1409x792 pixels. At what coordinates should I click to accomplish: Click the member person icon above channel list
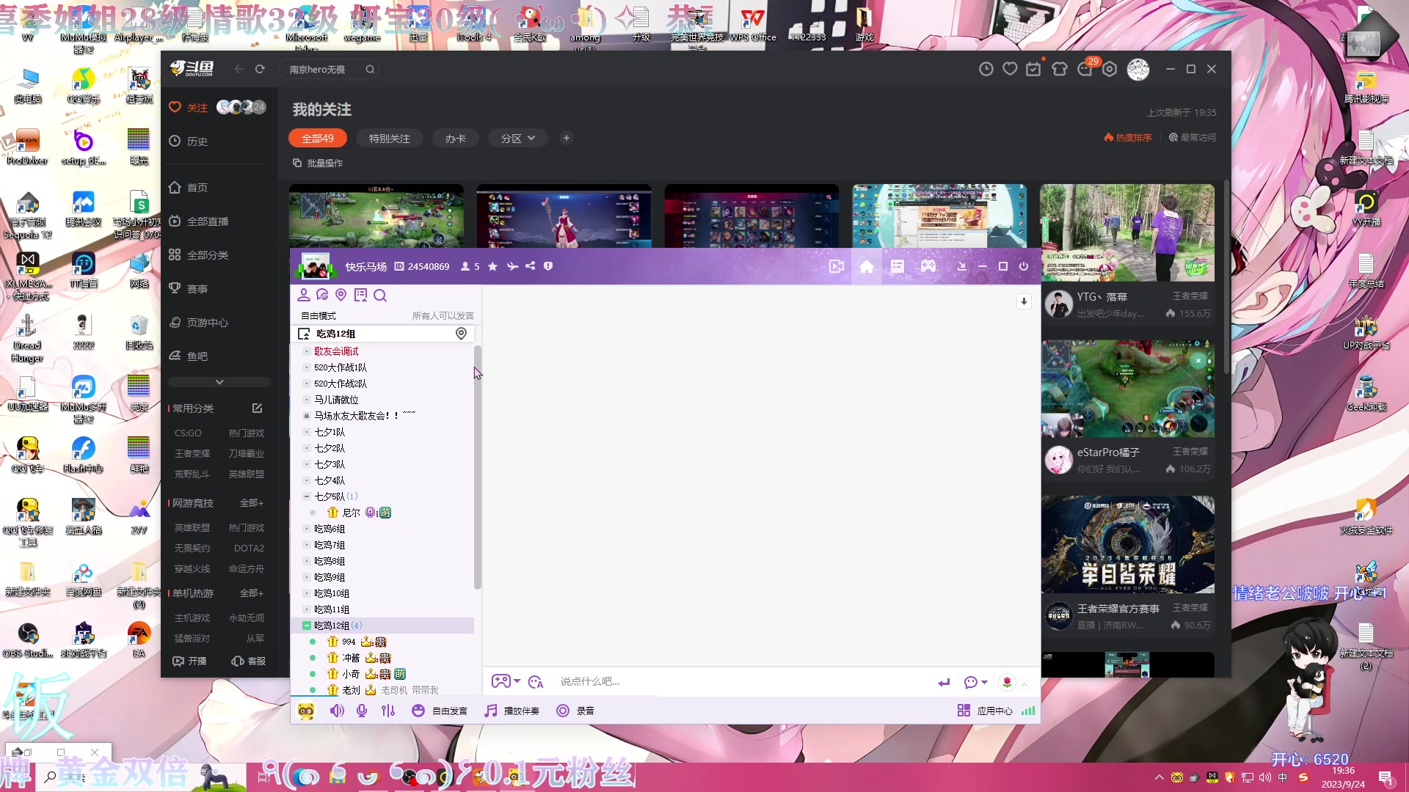pos(303,295)
